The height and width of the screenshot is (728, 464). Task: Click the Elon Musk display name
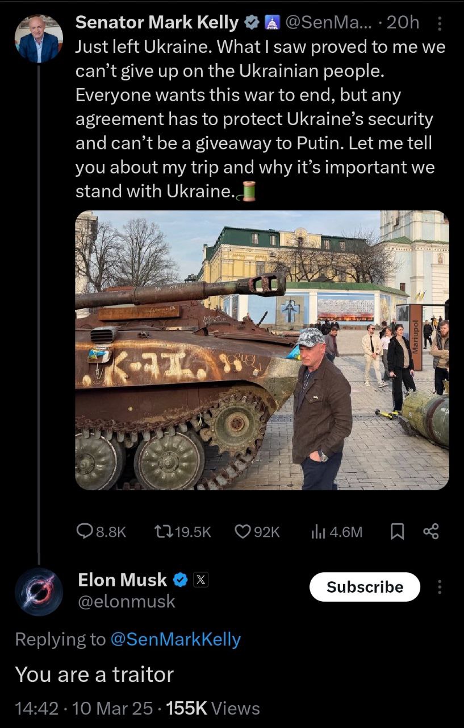tap(122, 580)
